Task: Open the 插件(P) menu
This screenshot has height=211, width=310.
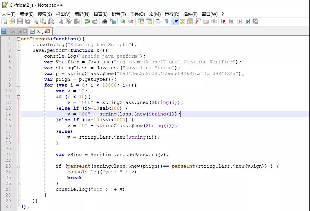Action: click(x=190, y=14)
